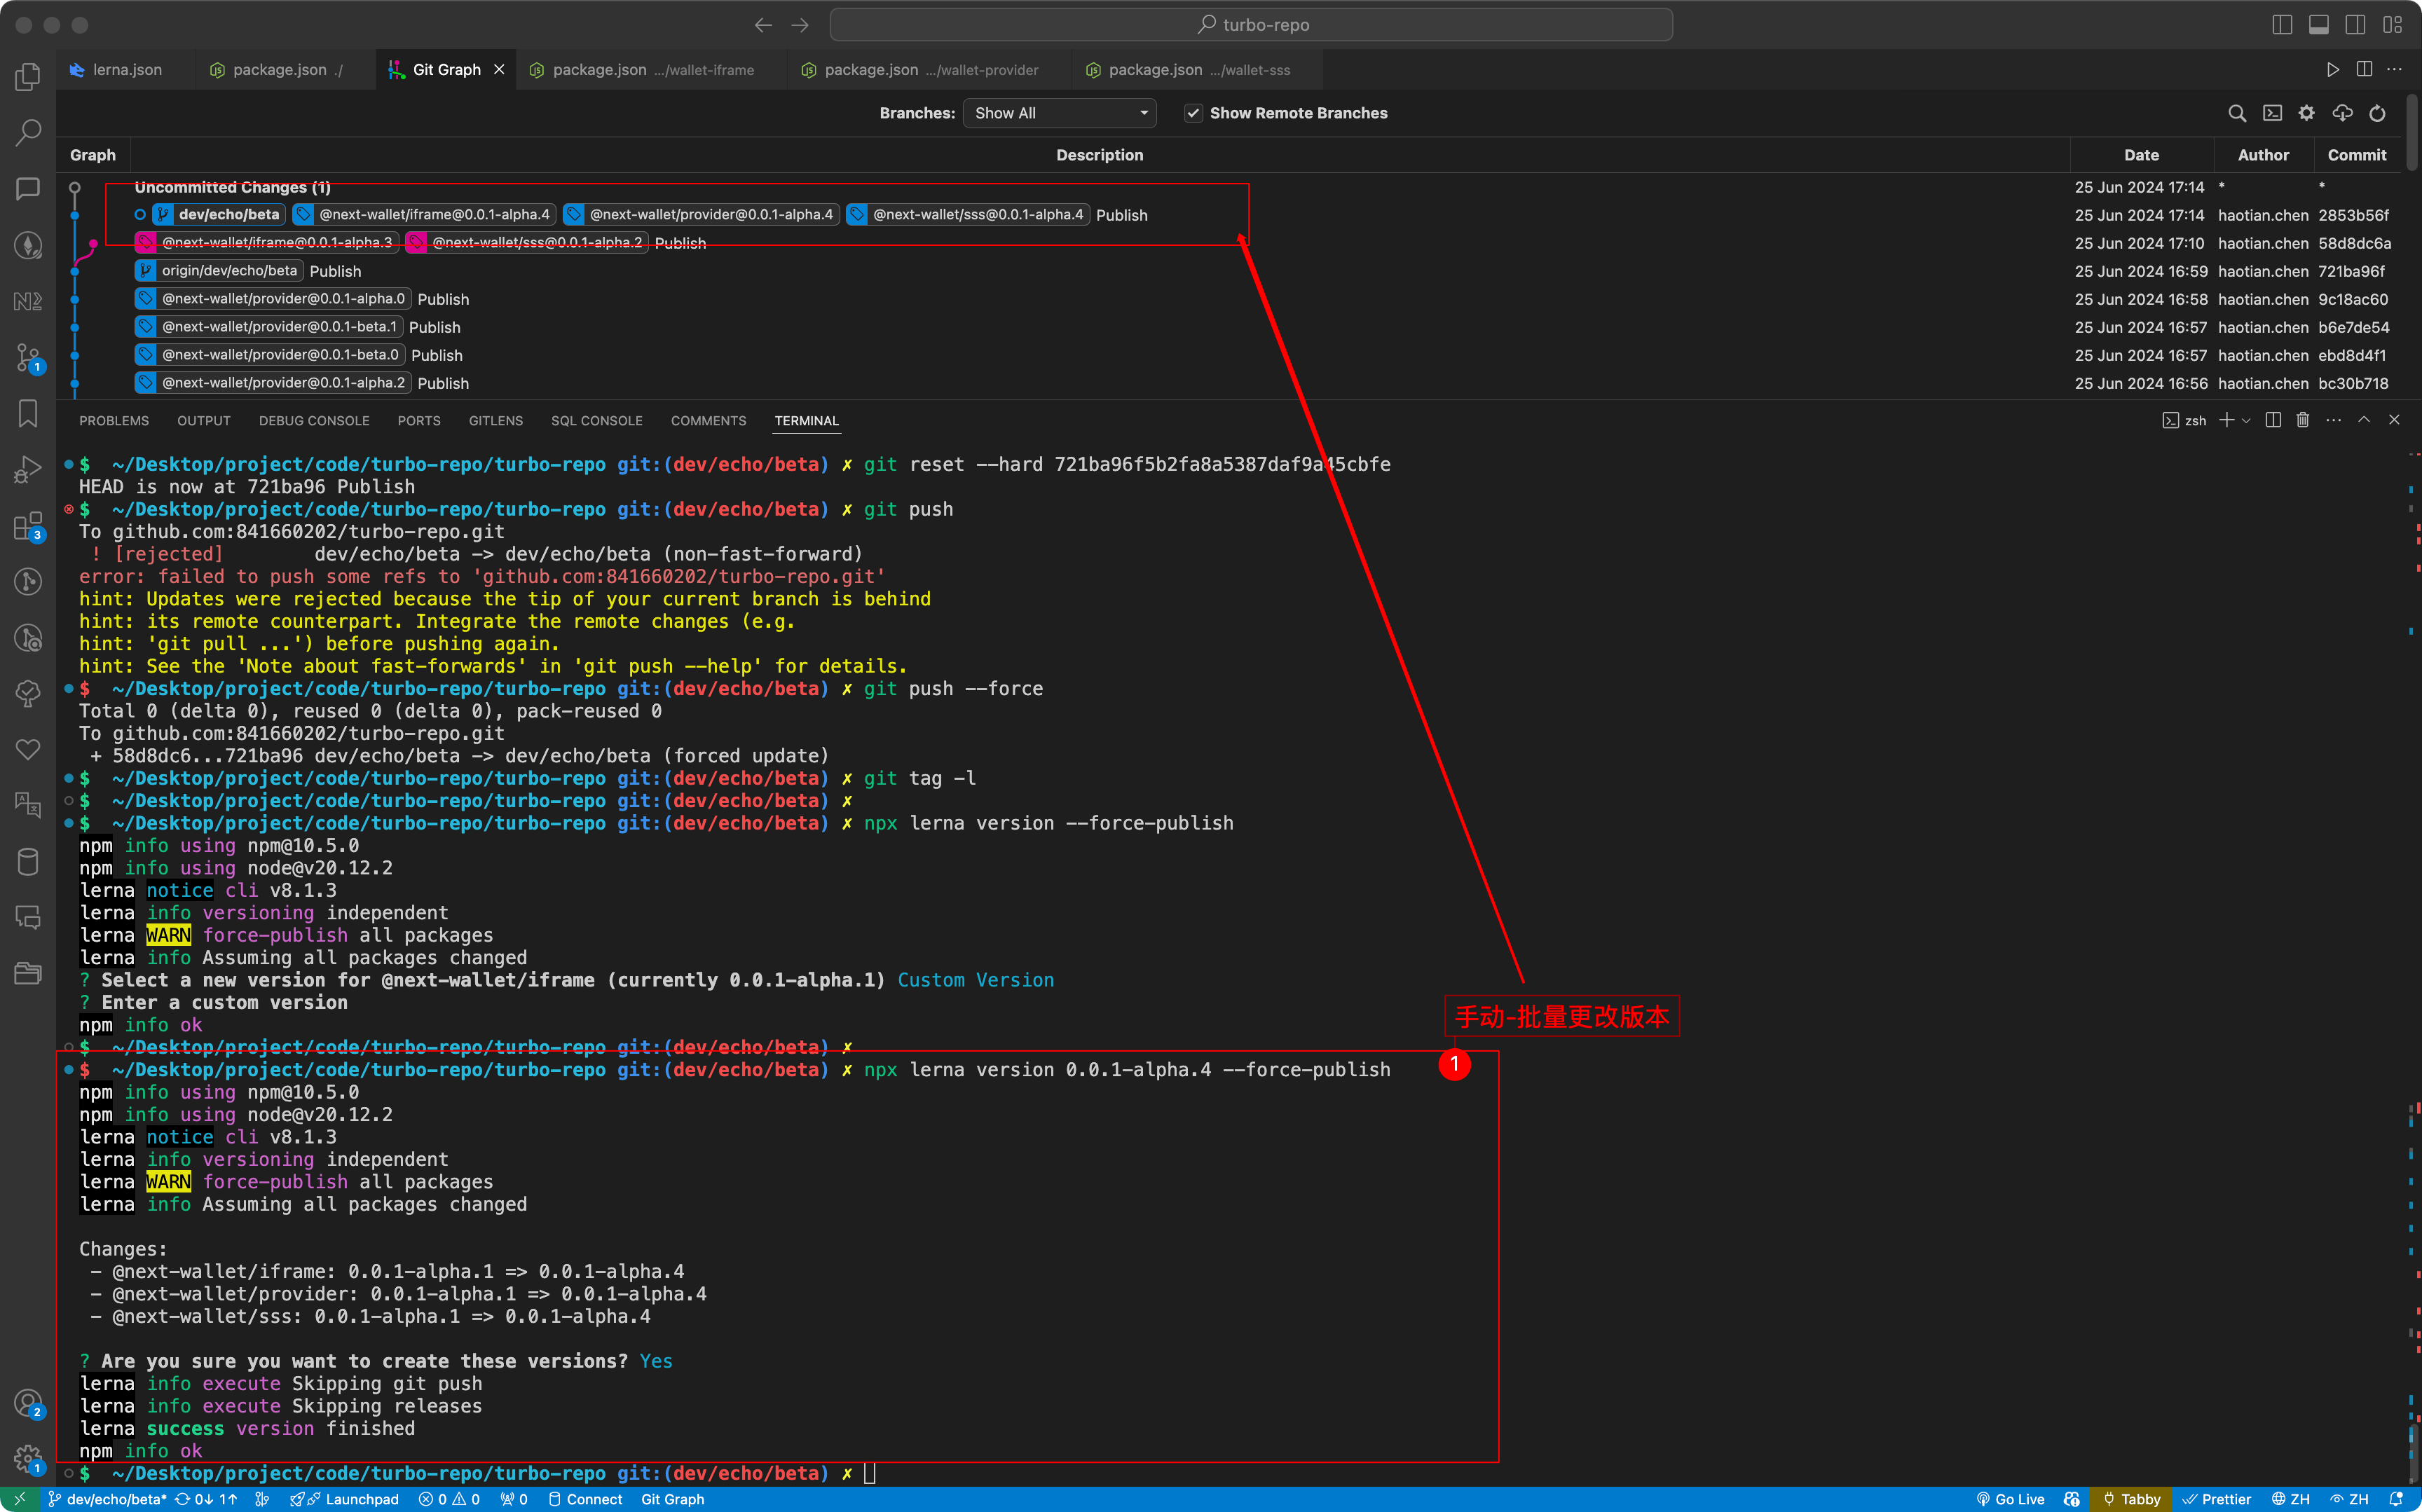
Task: Click the Git Graph find magnifier icon
Action: pos(2237,113)
